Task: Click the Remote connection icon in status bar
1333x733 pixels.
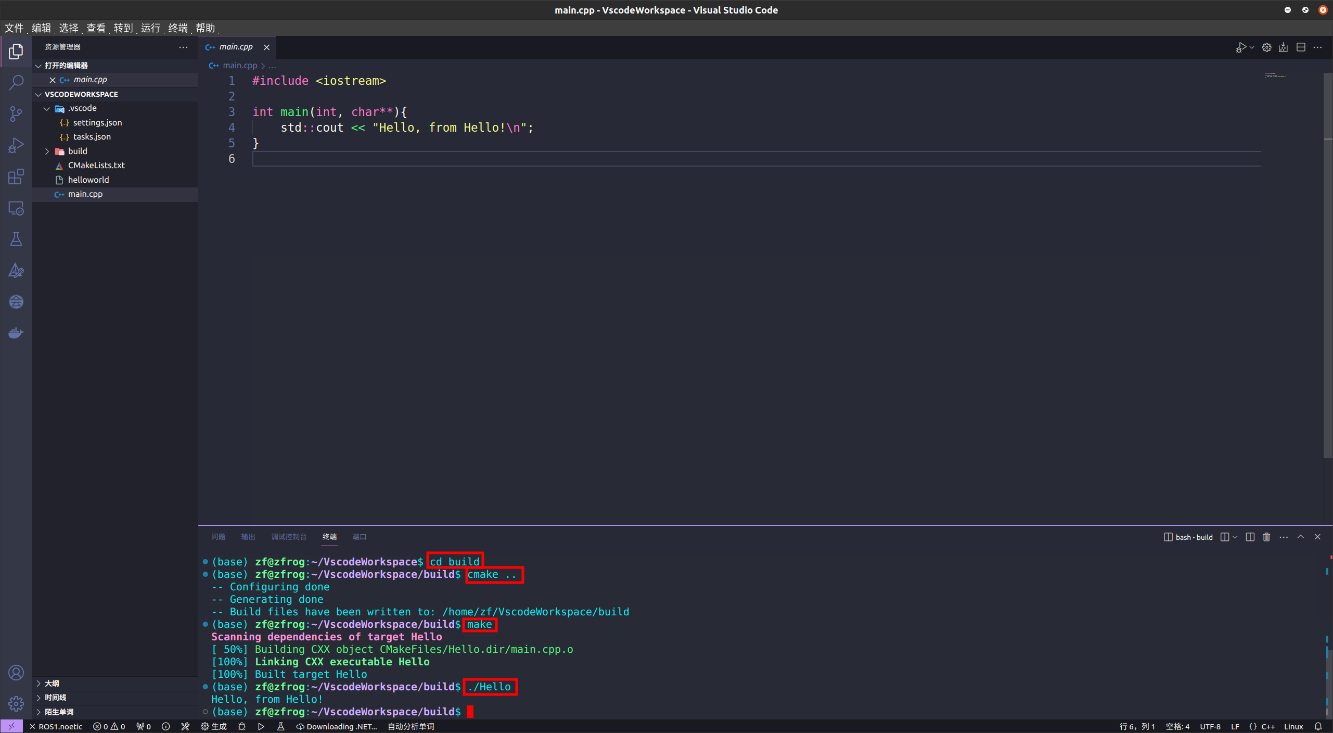Action: [x=10, y=726]
